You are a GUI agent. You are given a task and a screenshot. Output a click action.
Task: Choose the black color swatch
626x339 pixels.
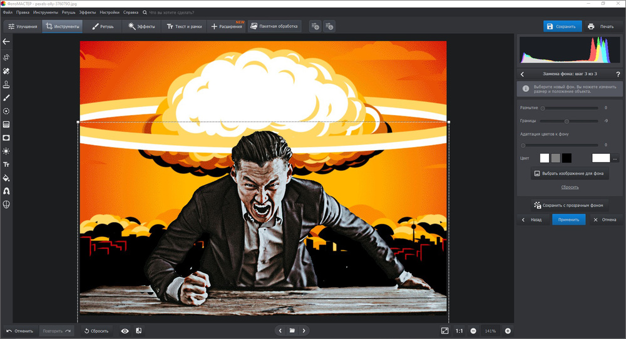click(567, 158)
